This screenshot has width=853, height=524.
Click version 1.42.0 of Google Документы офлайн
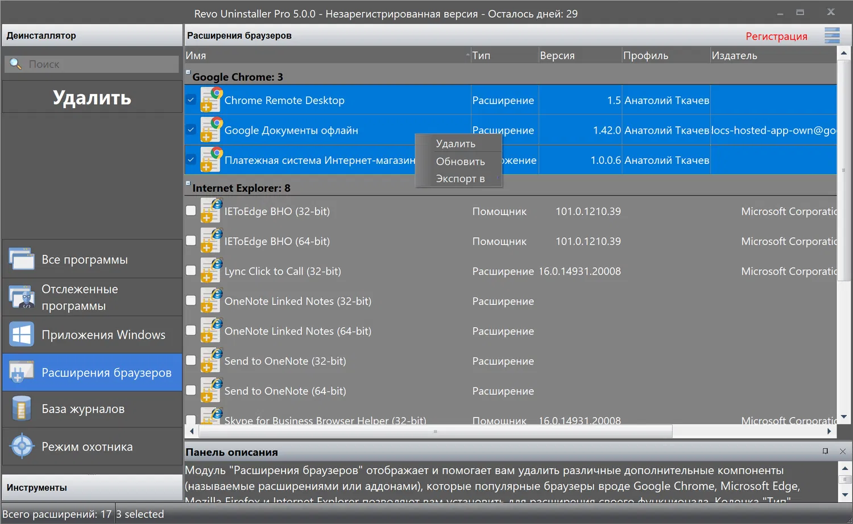(x=607, y=130)
